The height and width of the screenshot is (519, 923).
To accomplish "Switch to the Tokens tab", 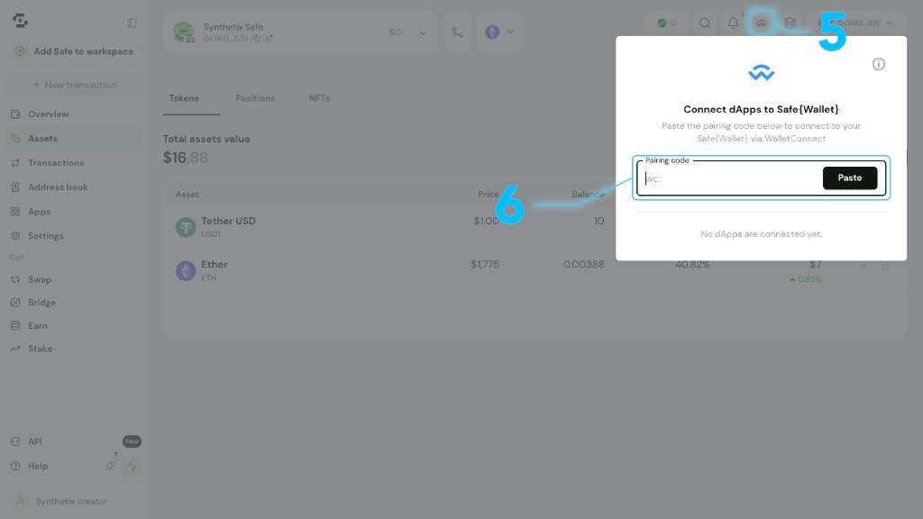I will pos(184,98).
